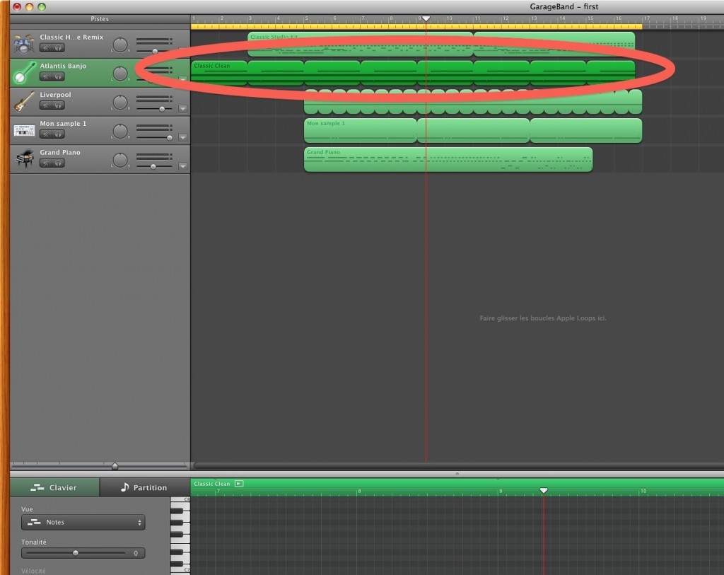Minimize GarageBand with the yellow button
This screenshot has width=724, height=575.
click(29, 6)
